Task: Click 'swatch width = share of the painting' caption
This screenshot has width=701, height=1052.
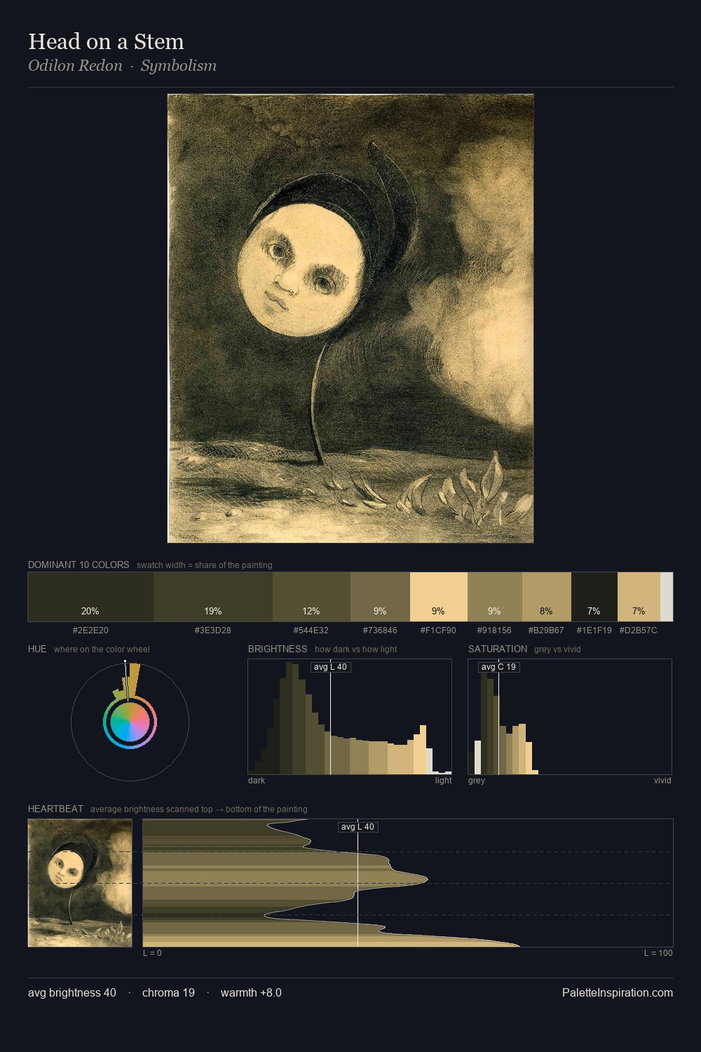Action: coord(205,565)
